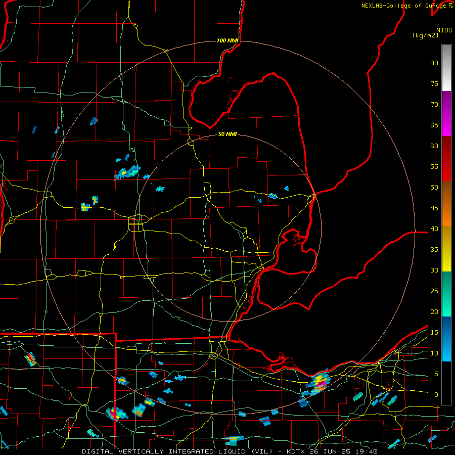455x455 pixels.
Task: Click the legend value 30
Action: pyautogui.click(x=434, y=270)
